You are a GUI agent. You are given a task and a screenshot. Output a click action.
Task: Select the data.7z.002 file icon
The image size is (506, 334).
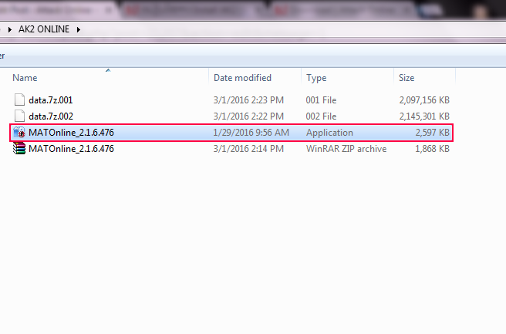tap(19, 116)
